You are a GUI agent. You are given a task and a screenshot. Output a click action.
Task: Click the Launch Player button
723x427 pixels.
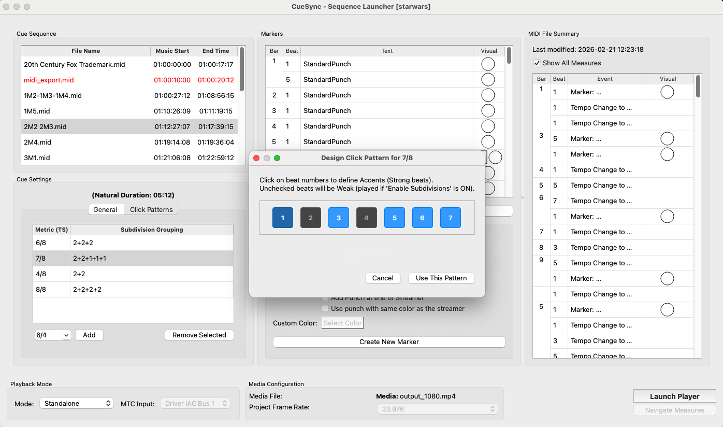(x=674, y=396)
